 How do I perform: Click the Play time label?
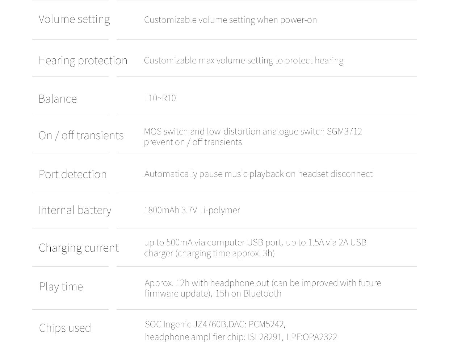61,286
